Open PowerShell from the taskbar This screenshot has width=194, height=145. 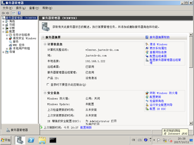pos(31,140)
